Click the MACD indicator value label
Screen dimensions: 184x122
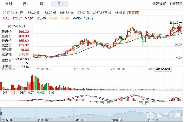46,93
